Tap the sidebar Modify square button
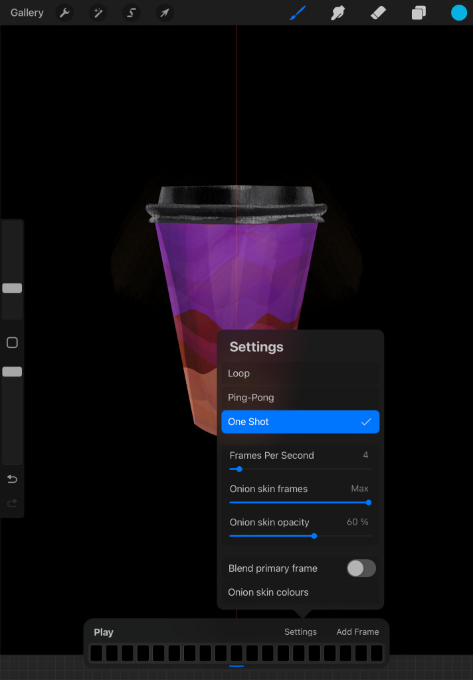473x680 pixels. point(12,343)
